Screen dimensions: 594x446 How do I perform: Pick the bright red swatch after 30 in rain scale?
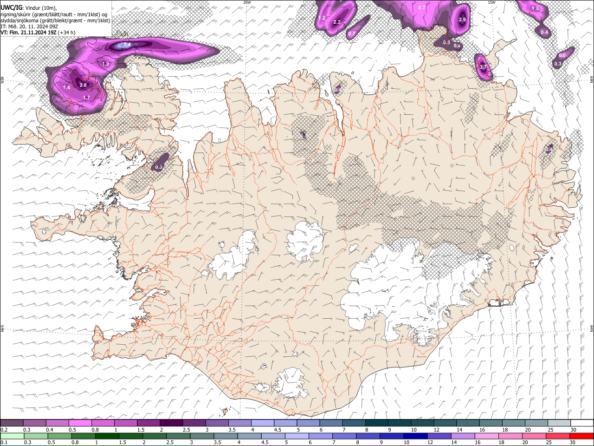581,436
